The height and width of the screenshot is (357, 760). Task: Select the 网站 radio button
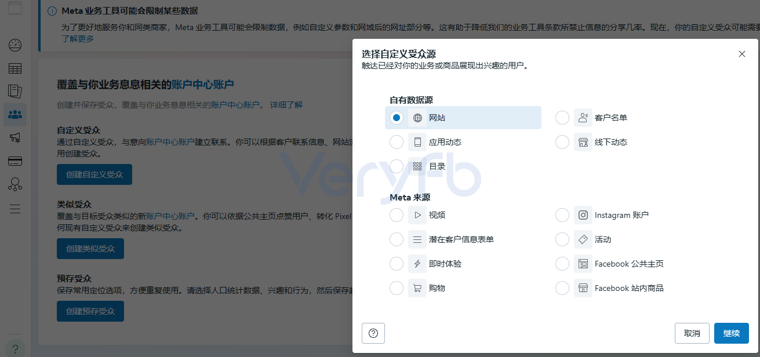[397, 118]
